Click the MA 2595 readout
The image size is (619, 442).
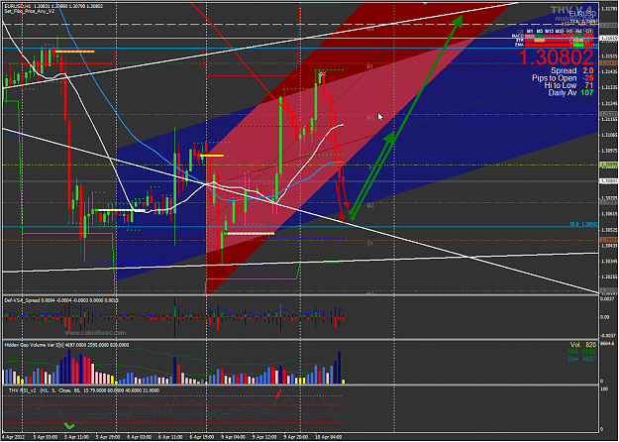pos(582,352)
